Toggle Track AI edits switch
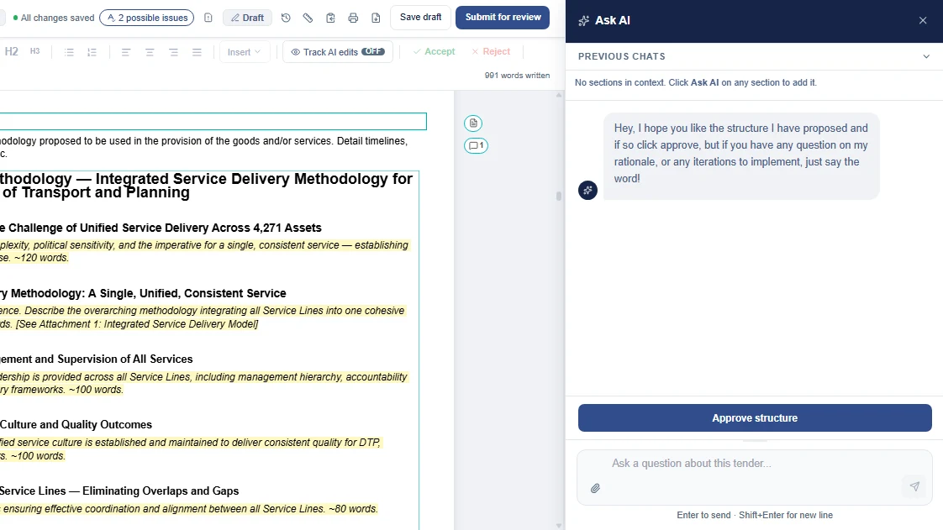The width and height of the screenshot is (943, 530). point(373,52)
